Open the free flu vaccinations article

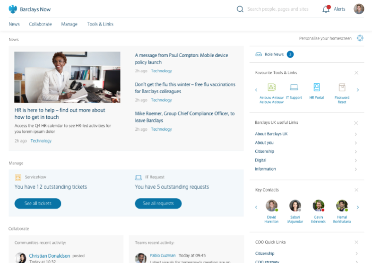click(x=185, y=88)
